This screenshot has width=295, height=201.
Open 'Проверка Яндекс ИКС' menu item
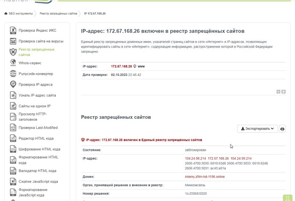point(38,31)
